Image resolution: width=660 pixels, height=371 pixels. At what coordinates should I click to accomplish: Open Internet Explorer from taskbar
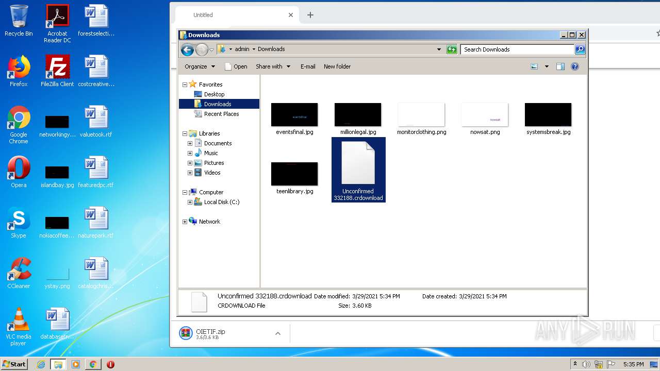41,364
